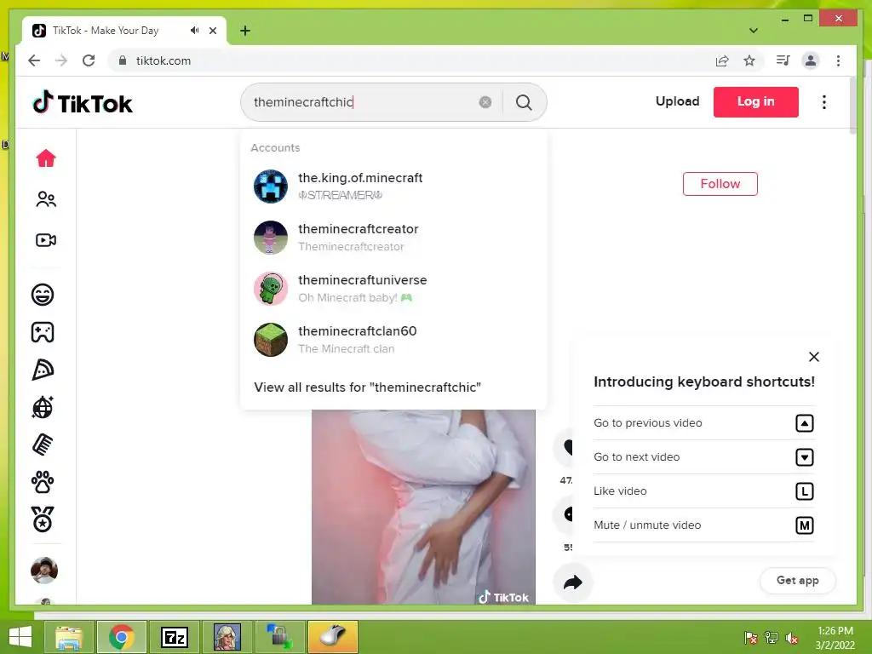Open the LIVE camera icon in sidebar
The width and height of the screenshot is (872, 654).
(46, 240)
